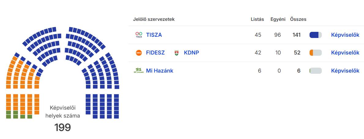364x139 pixels.
Task: Click the Összes column header
Action: (298, 19)
